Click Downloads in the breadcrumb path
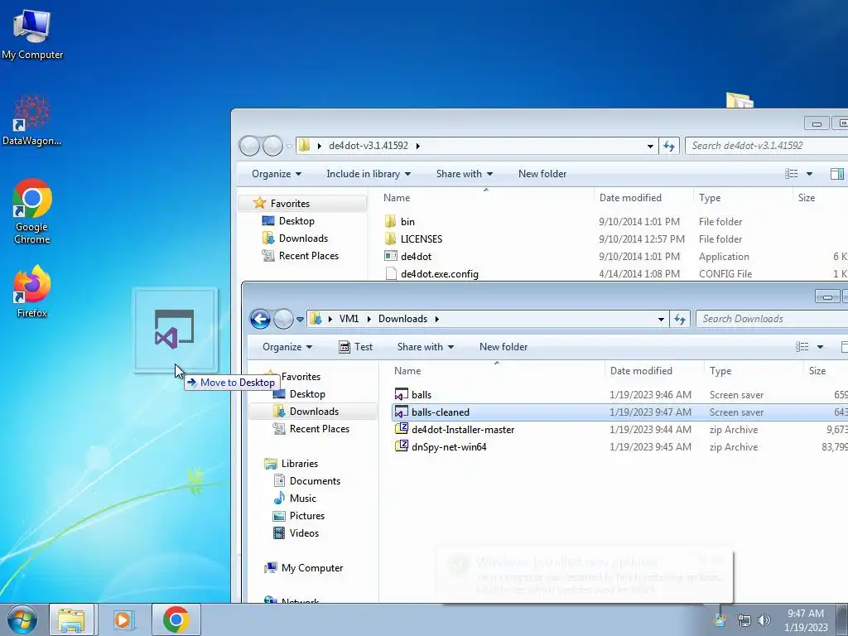The height and width of the screenshot is (636, 848). click(x=403, y=319)
